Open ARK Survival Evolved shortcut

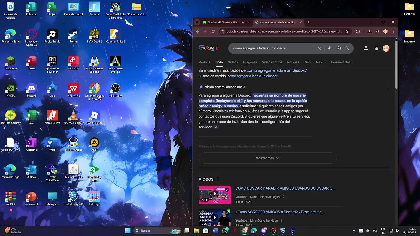(x=115, y=64)
